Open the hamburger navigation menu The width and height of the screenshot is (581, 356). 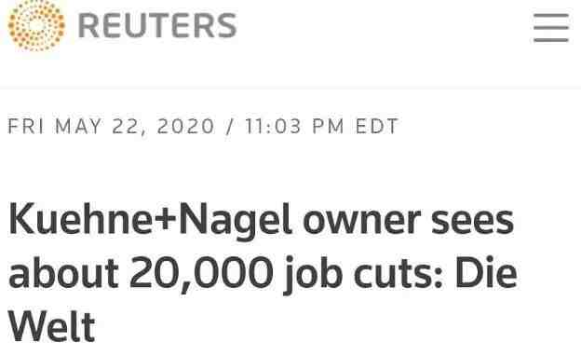click(551, 27)
